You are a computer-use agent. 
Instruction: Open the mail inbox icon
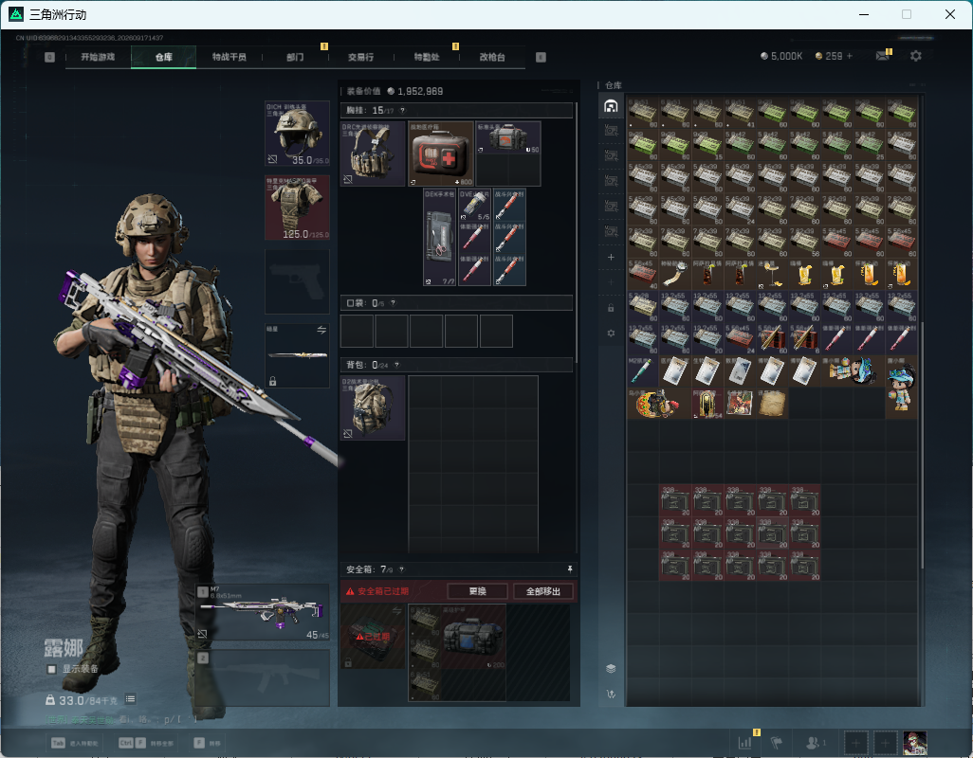tap(882, 56)
